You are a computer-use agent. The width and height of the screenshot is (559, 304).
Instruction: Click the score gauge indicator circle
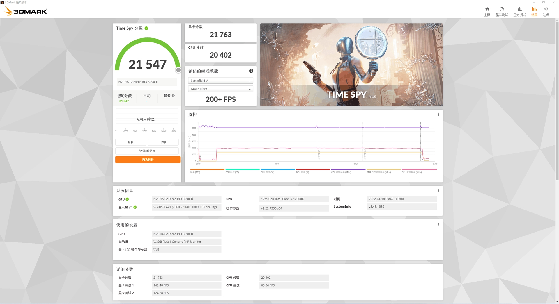(178, 70)
